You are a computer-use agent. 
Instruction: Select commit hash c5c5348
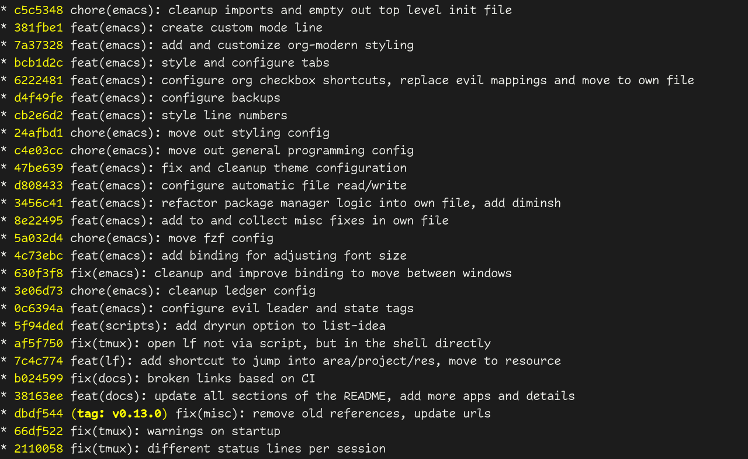pos(39,10)
